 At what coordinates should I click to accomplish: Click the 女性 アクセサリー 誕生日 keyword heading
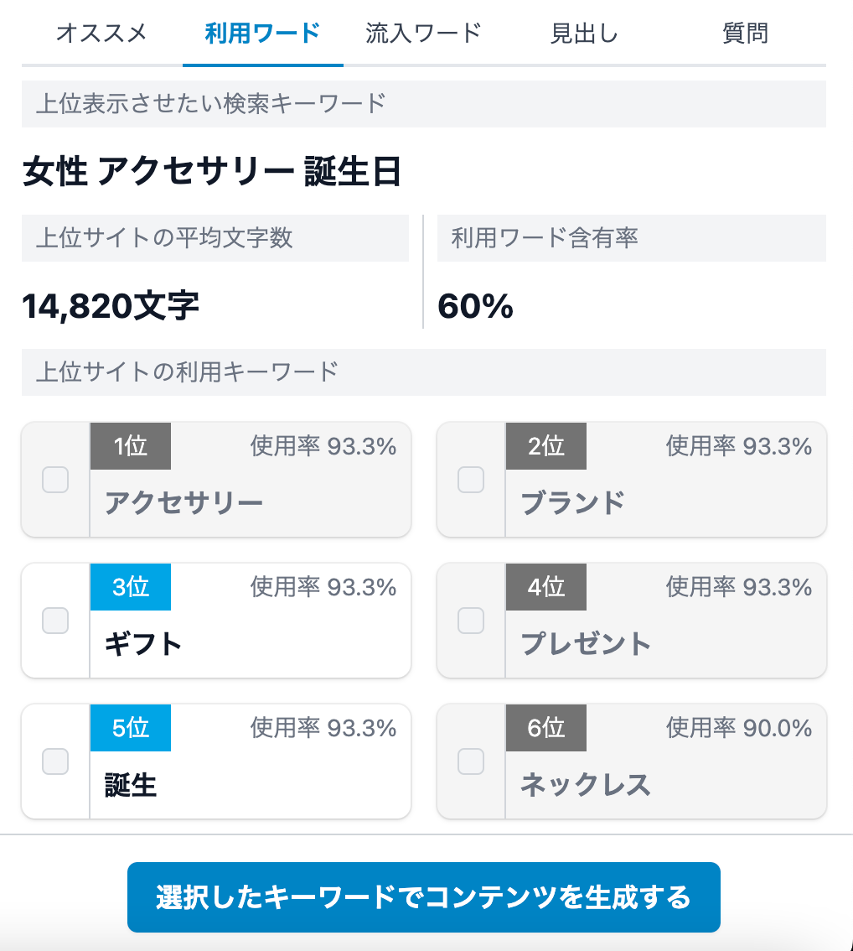coord(212,172)
